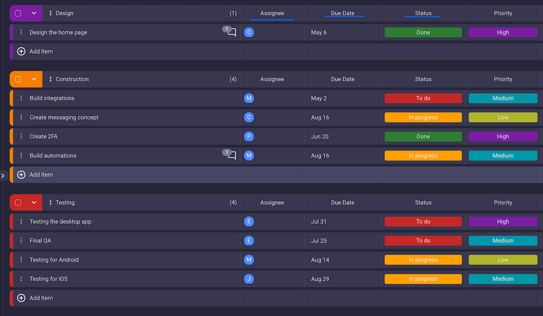Image resolution: width=543 pixels, height=316 pixels.
Task: Open comment bubble on Design the home page
Action: (232, 33)
